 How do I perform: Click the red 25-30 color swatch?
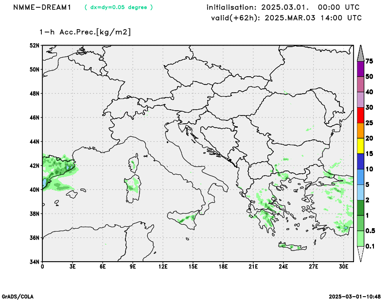click(360, 115)
